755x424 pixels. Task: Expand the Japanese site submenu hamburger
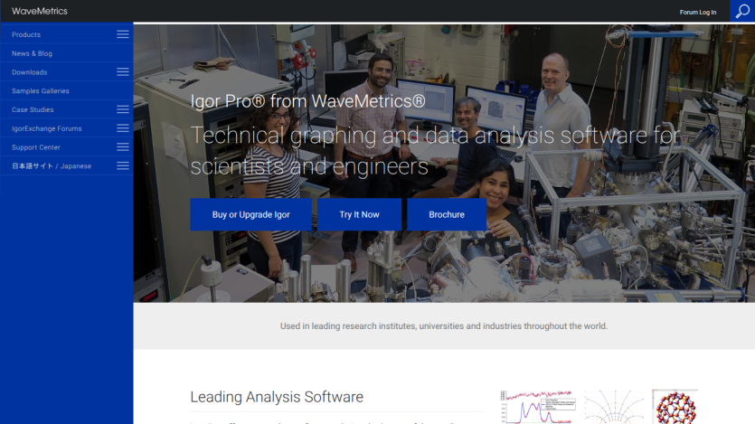click(123, 165)
